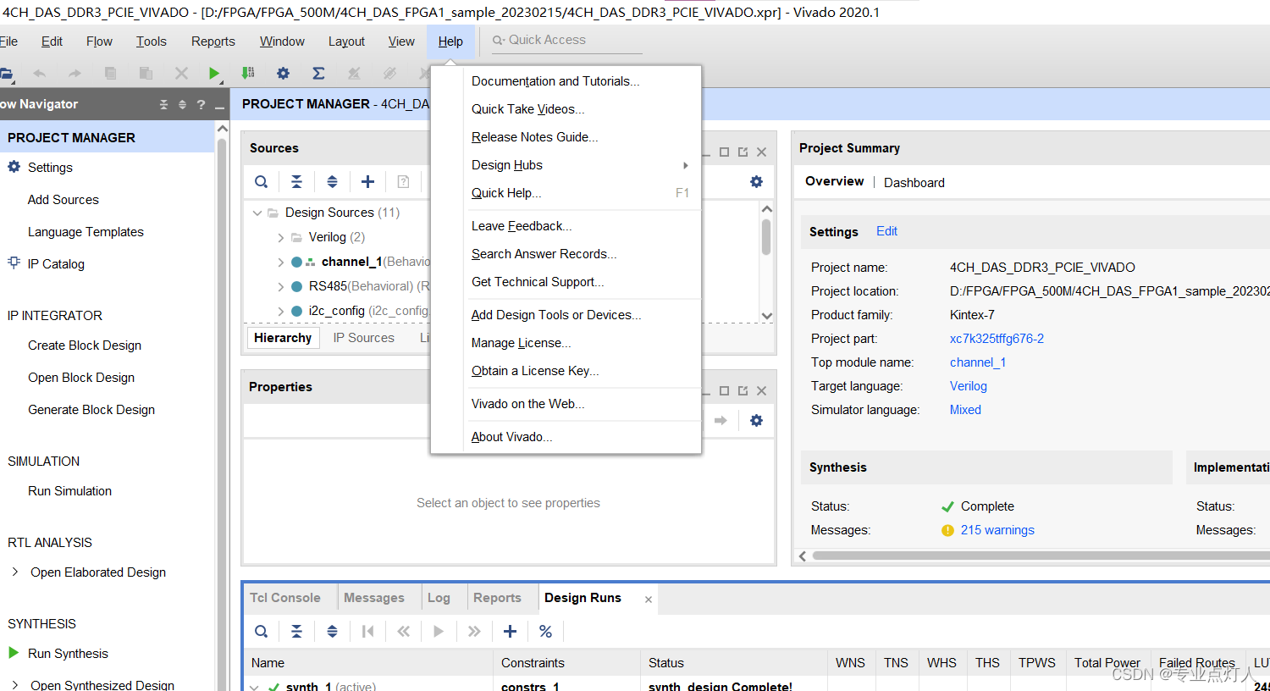This screenshot has width=1270, height=691.
Task: Click Flow Navigator help question mark
Action: (201, 104)
